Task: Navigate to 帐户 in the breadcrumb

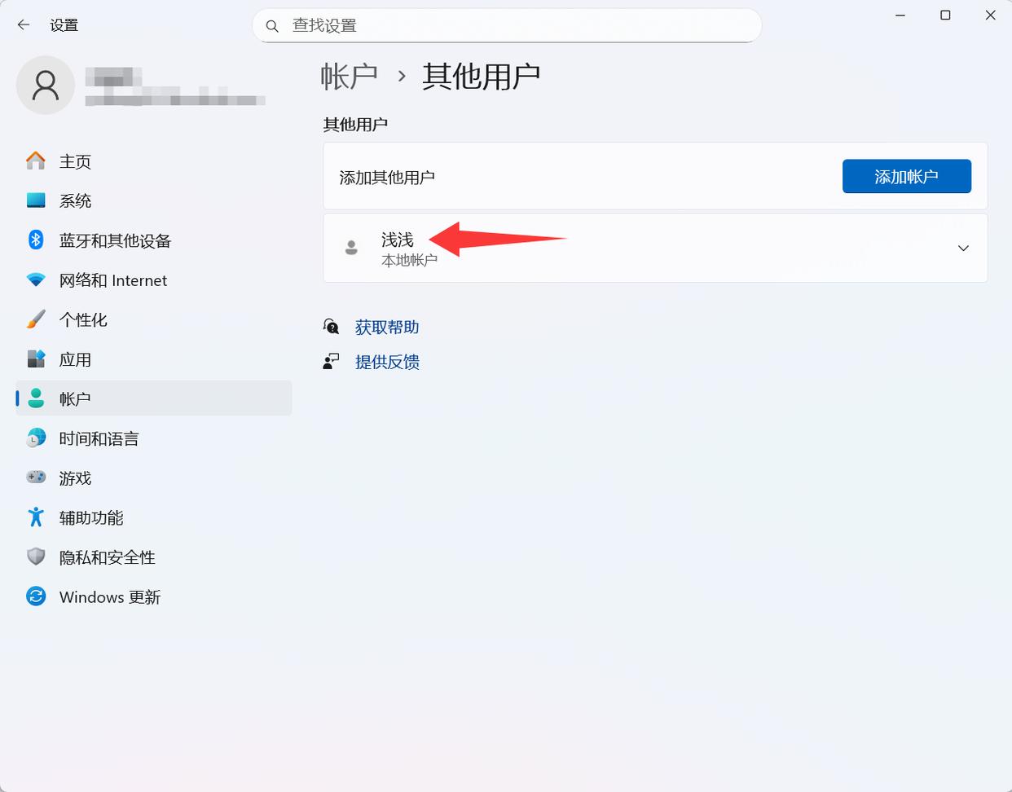Action: pyautogui.click(x=349, y=77)
